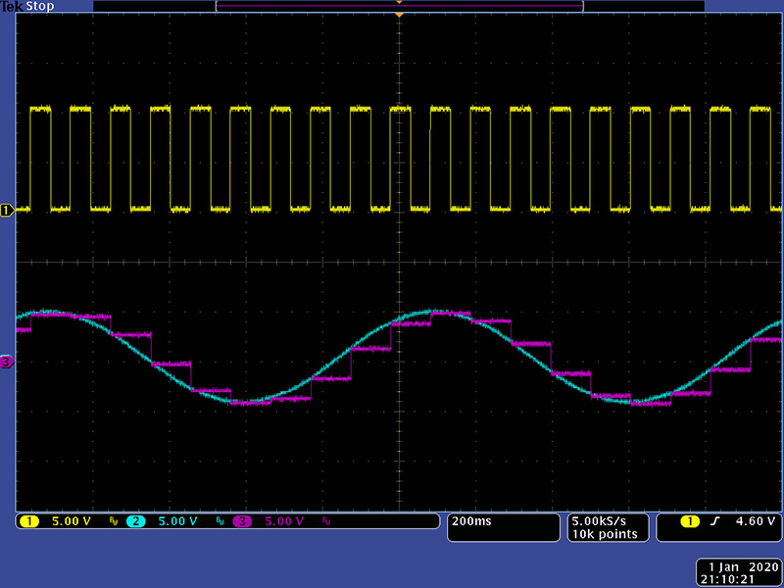Click the trigger source channel 1 badge
The height and width of the screenshot is (588, 784).
[x=692, y=521]
